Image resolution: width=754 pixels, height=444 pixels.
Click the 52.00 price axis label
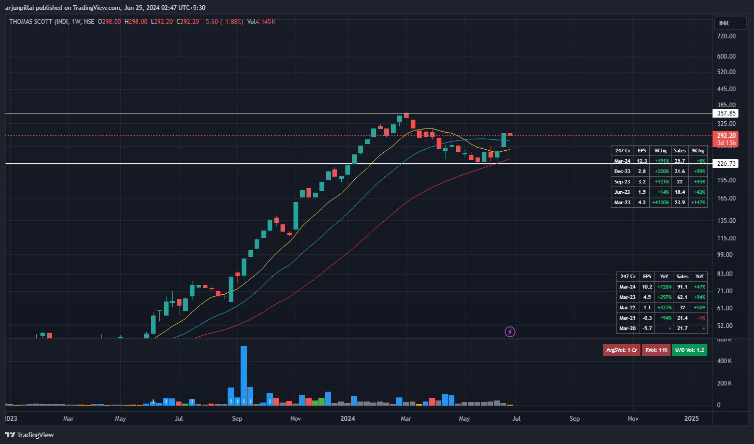[724, 326]
